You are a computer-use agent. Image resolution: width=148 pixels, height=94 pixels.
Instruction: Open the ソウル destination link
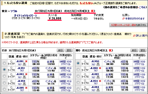(x=14, y=11)
